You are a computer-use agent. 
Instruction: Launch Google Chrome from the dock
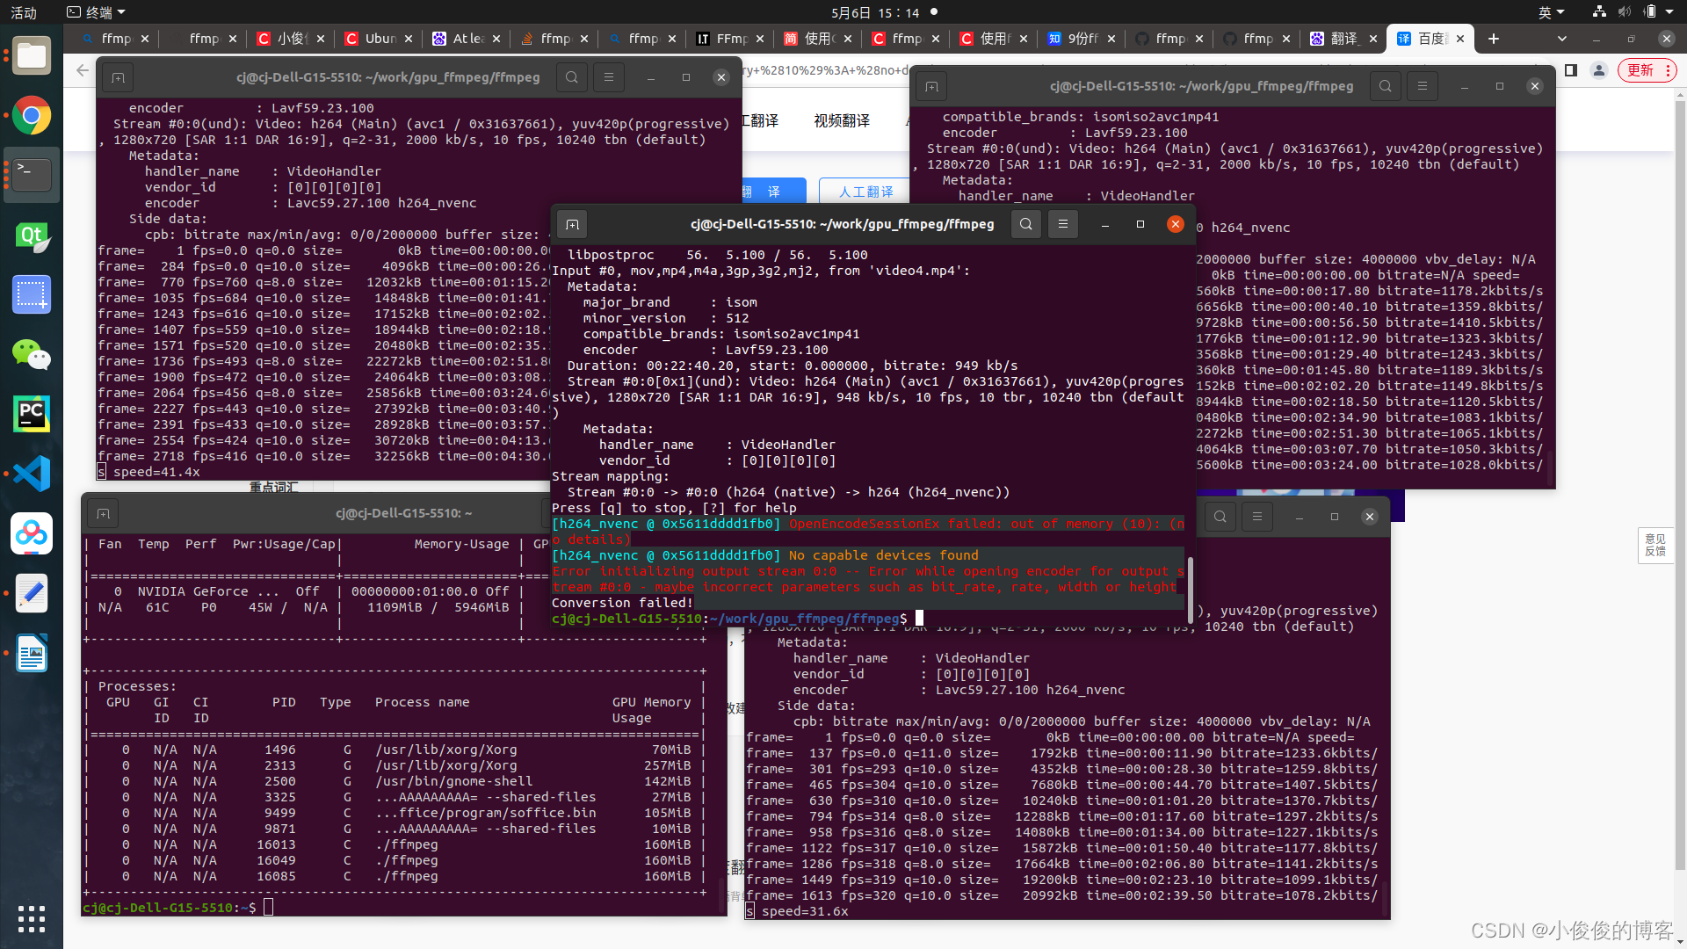coord(32,116)
